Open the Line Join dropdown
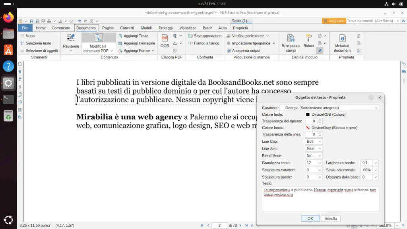Image resolution: width=407 pixels, height=229 pixels. [x=314, y=148]
